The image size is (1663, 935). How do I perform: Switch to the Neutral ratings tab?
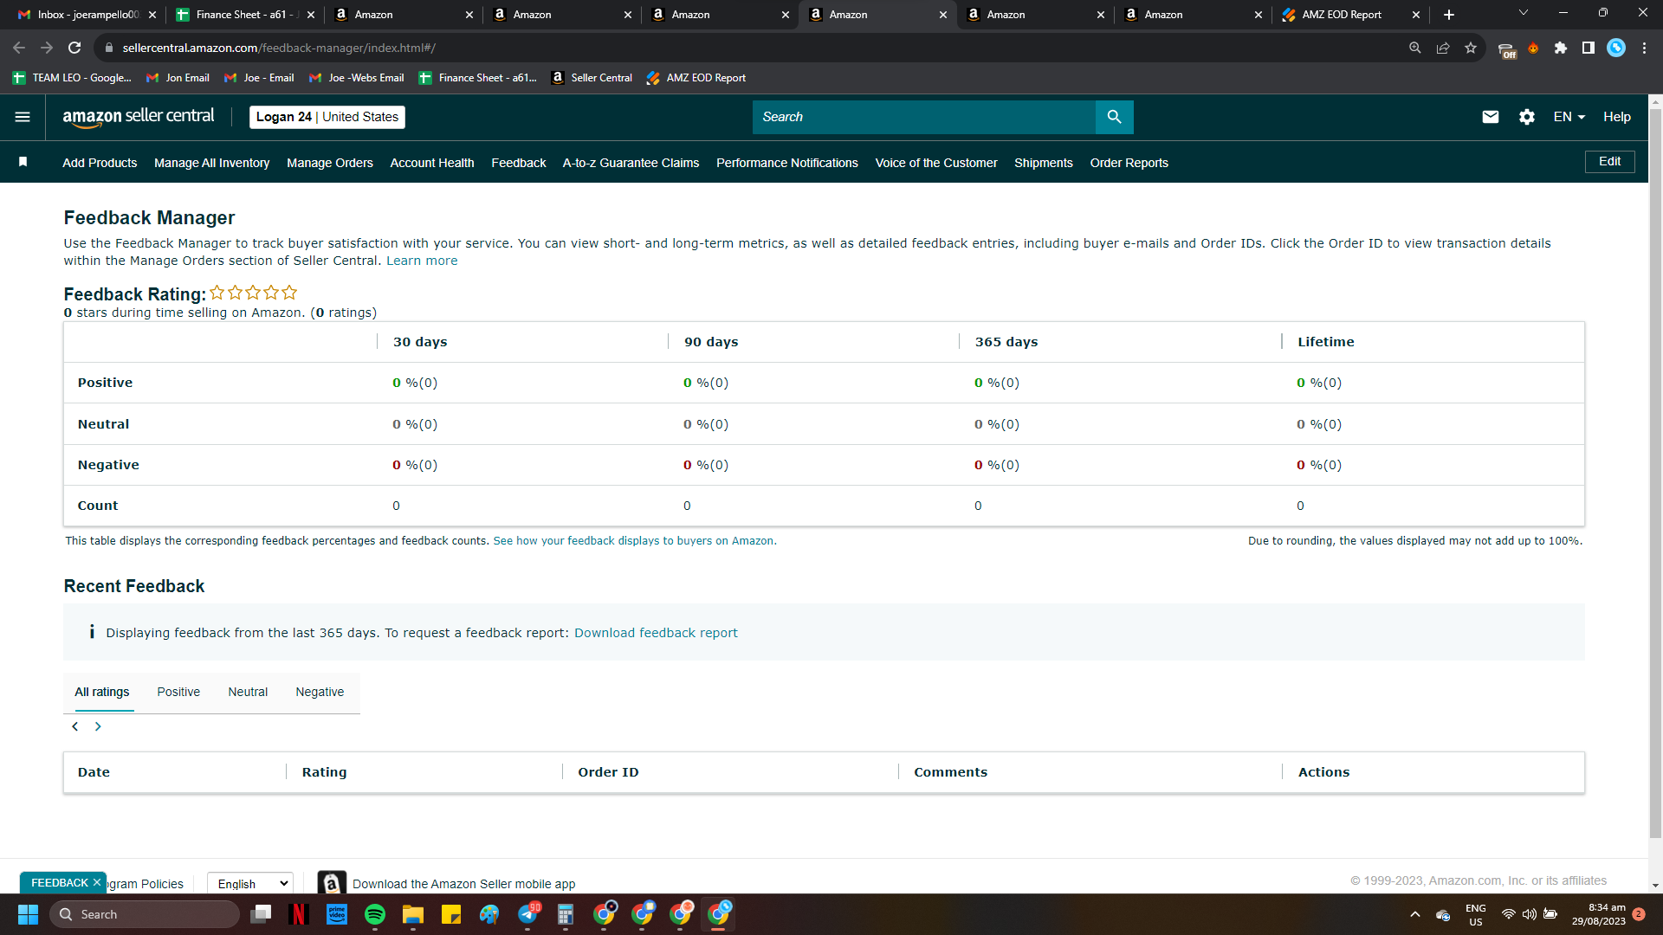[248, 692]
